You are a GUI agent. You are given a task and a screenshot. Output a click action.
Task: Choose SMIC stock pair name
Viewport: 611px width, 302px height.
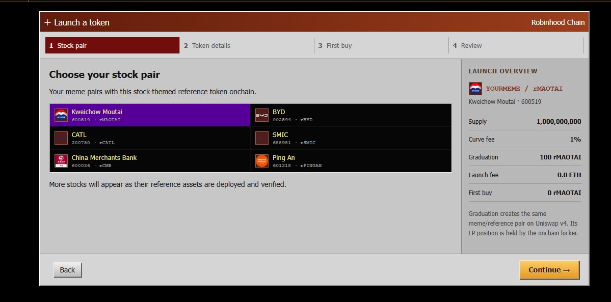point(280,135)
